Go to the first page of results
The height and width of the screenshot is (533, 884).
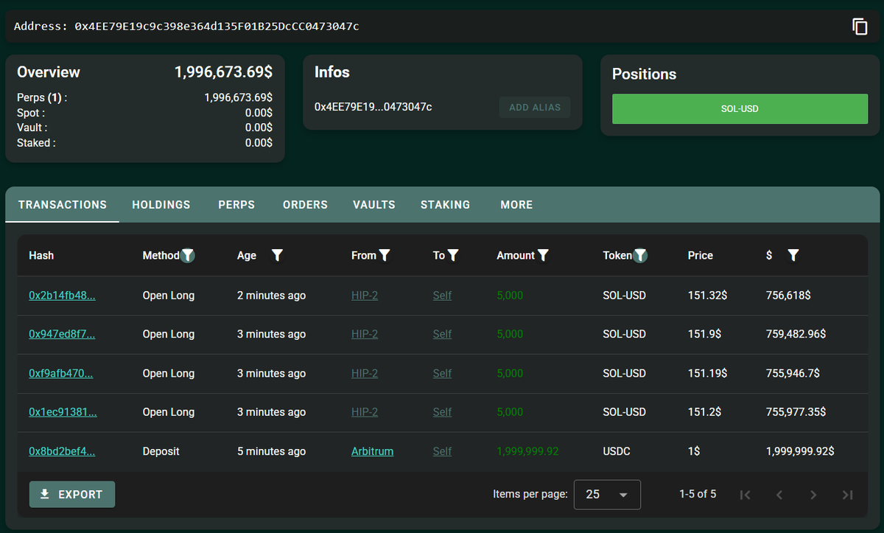coord(745,495)
